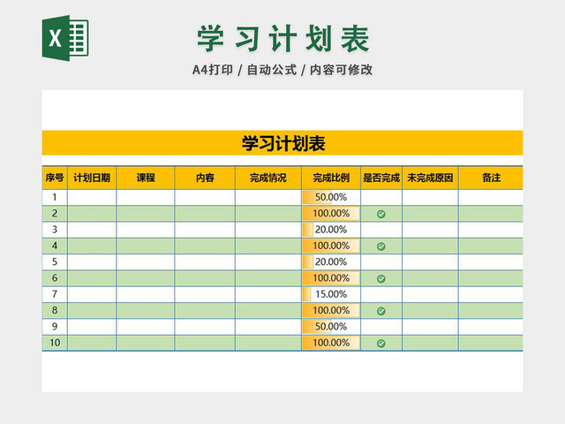Screen dimensions: 565x424
Task: Click the 完成情况 column header
Action: 268,178
